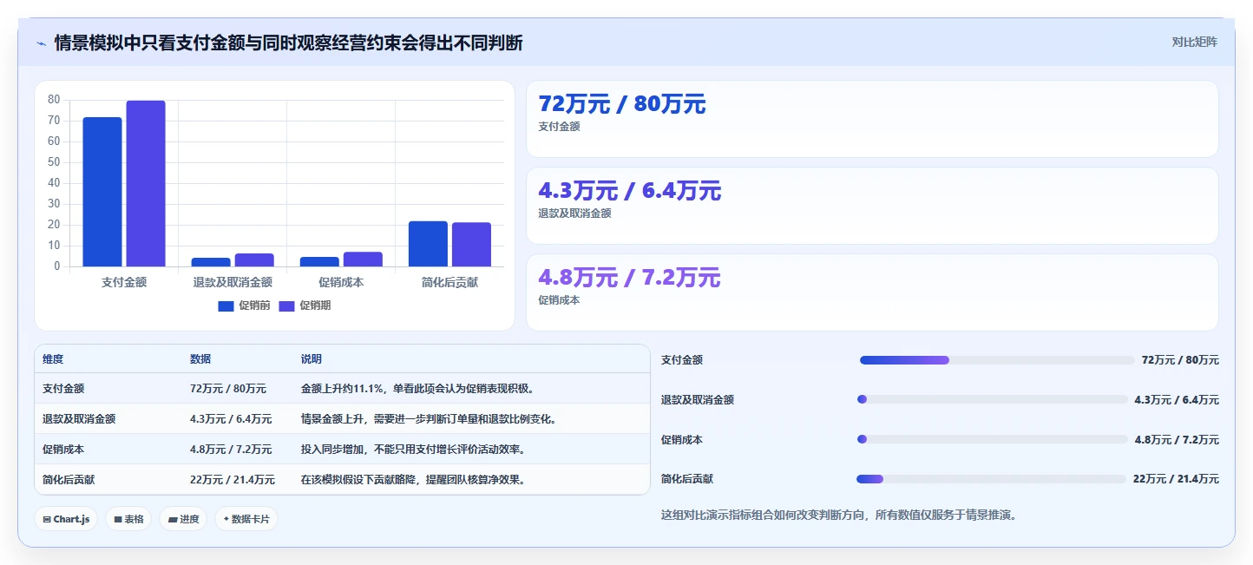Viewport: 1253px width, 565px height.
Task: Click the 促销期 bar for 简化后贡献
Action: 471,245
